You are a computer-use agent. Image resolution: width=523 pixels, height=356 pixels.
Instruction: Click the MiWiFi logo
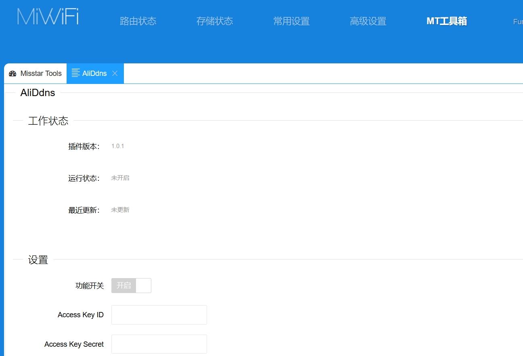(x=48, y=17)
